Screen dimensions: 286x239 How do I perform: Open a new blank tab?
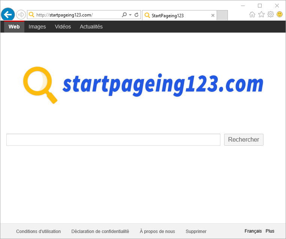coord(222,15)
